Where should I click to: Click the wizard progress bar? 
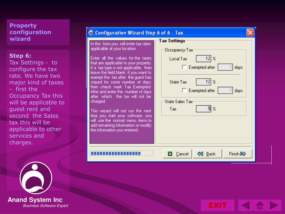point(122,154)
